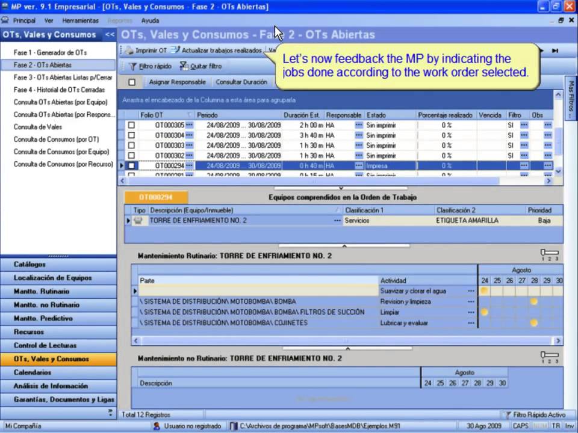Collapse Equipos comprendidos panel splitter arrow
The image size is (578, 433).
[x=344, y=245]
